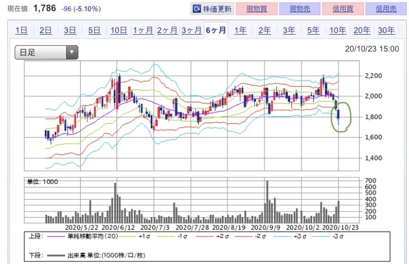Switch to the 2年 chart tab
The width and height of the screenshot is (409, 264).
pos(264,30)
